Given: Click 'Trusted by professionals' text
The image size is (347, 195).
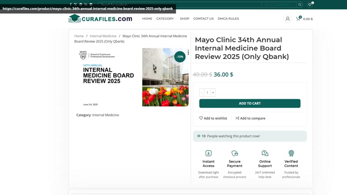Looking at the screenshot, I should [x=291, y=175].
